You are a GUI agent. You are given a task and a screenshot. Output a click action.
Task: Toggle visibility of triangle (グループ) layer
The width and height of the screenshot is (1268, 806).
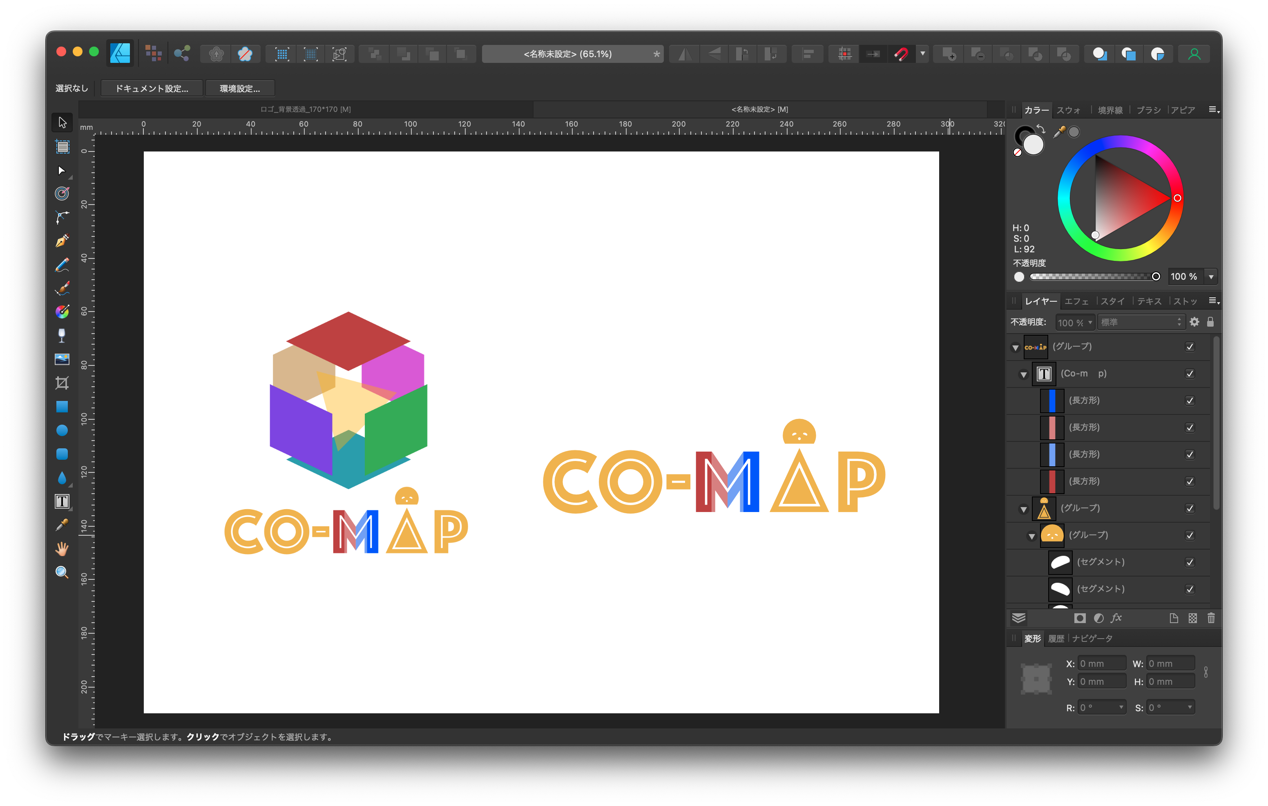pyautogui.click(x=1190, y=508)
